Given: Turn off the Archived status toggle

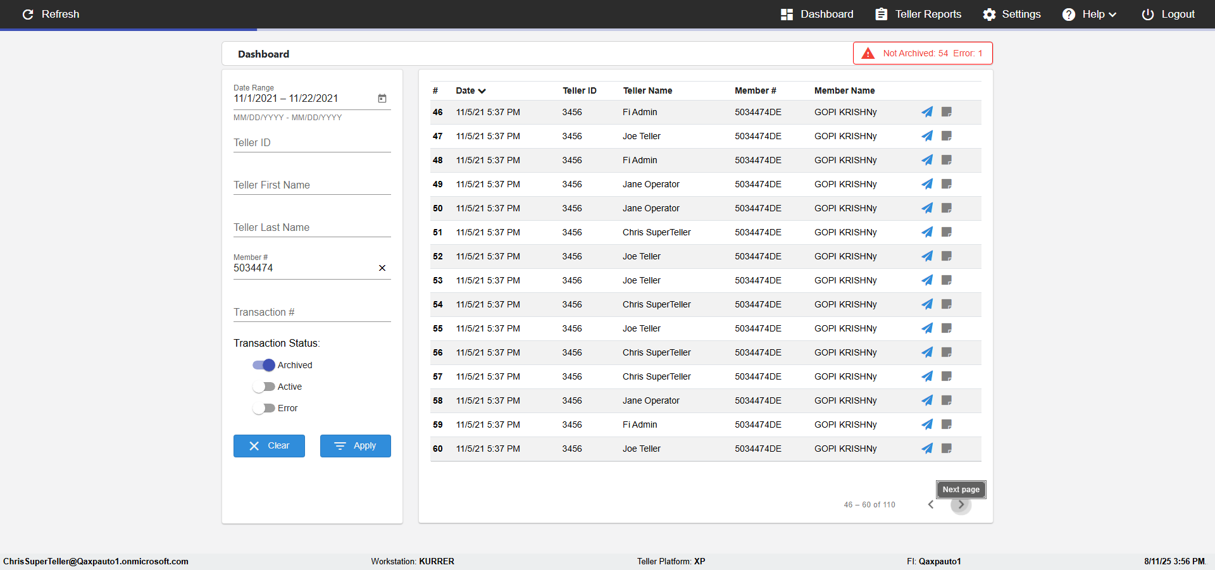Looking at the screenshot, I should (264, 365).
